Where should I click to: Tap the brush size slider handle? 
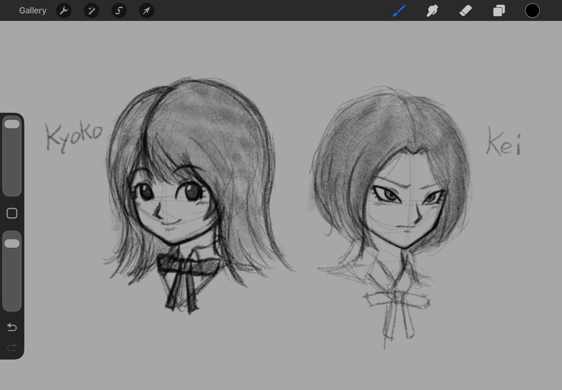tap(12, 124)
